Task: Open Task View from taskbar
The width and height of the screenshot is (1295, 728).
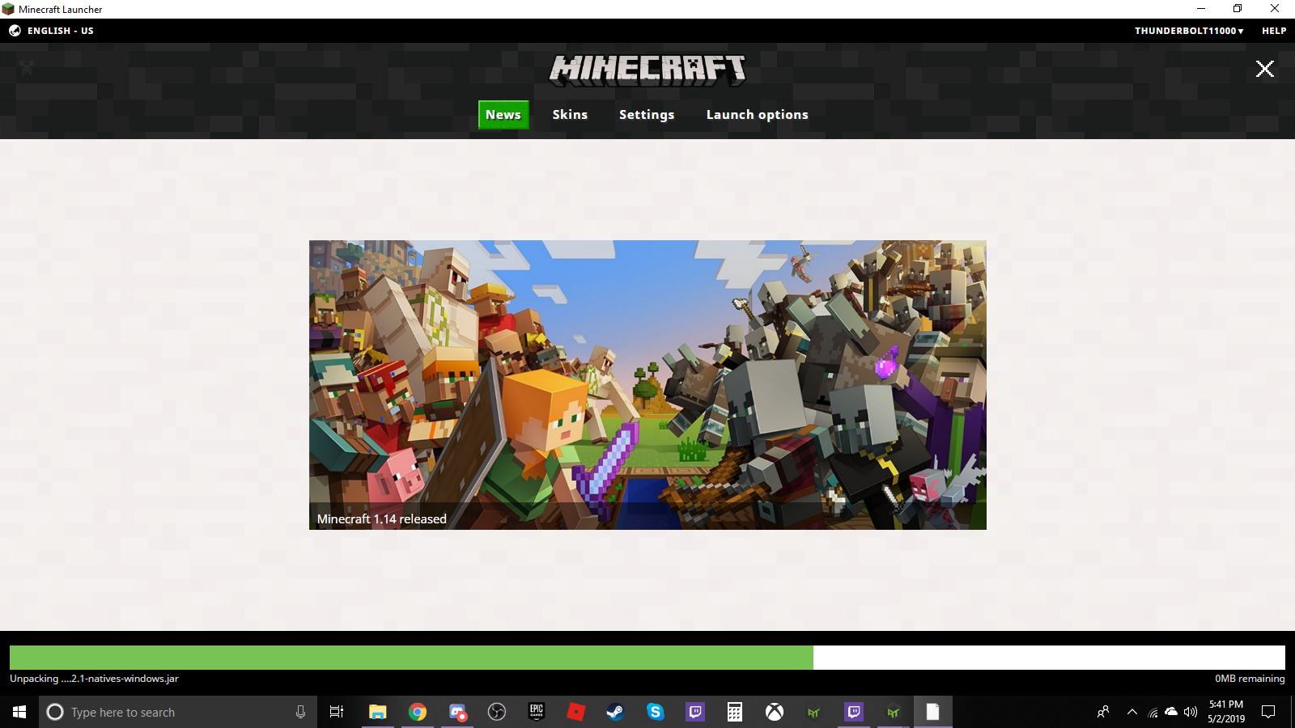Action: click(337, 712)
